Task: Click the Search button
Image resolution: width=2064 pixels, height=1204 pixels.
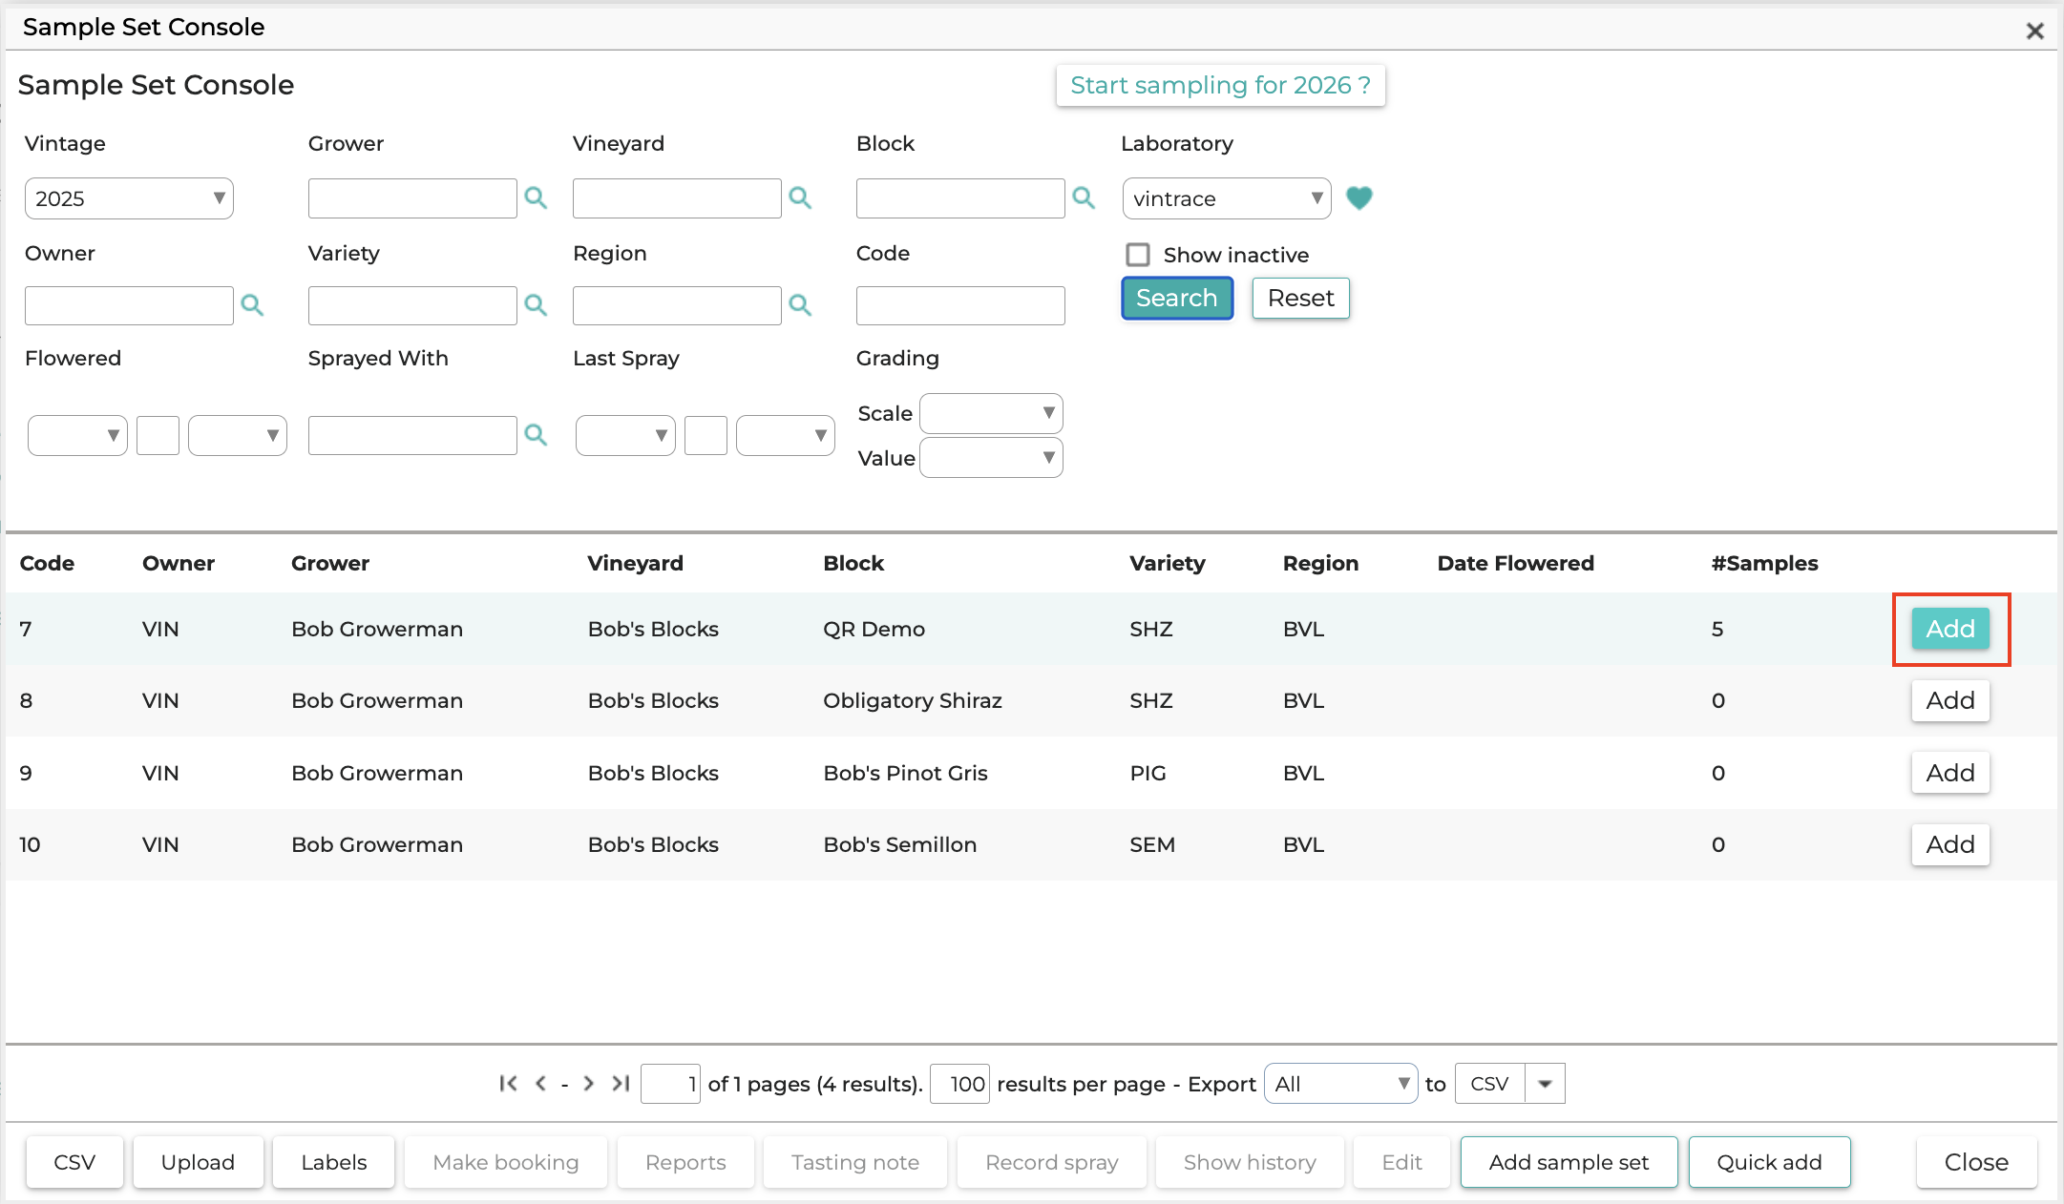Action: 1177,299
